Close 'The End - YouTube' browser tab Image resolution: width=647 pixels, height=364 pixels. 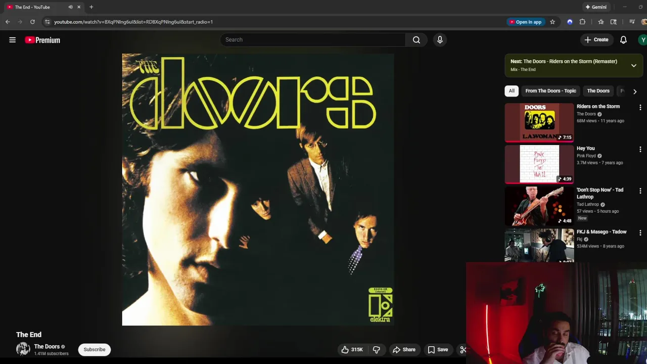[x=79, y=7]
